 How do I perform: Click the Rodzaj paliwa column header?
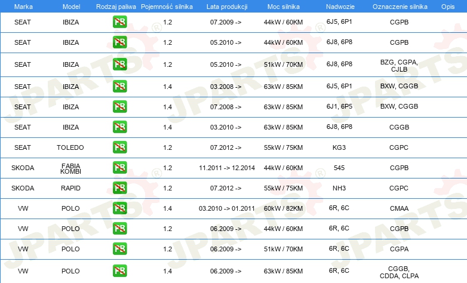coord(116,7)
